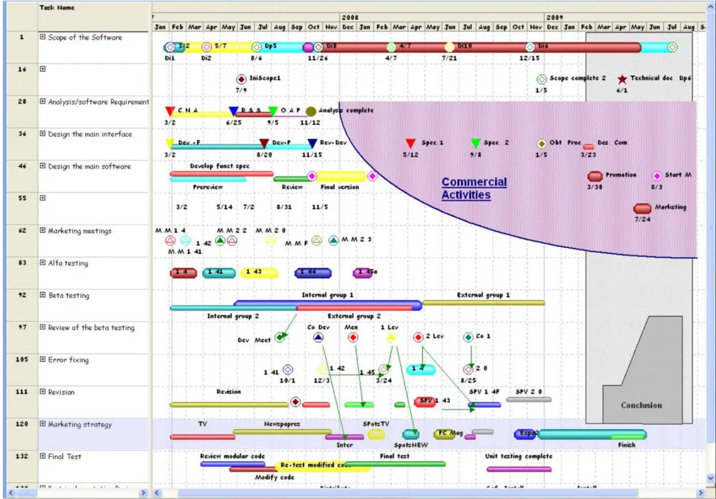Expand Design the main software group
Viewport: 716px width, 499px height.
(43, 166)
